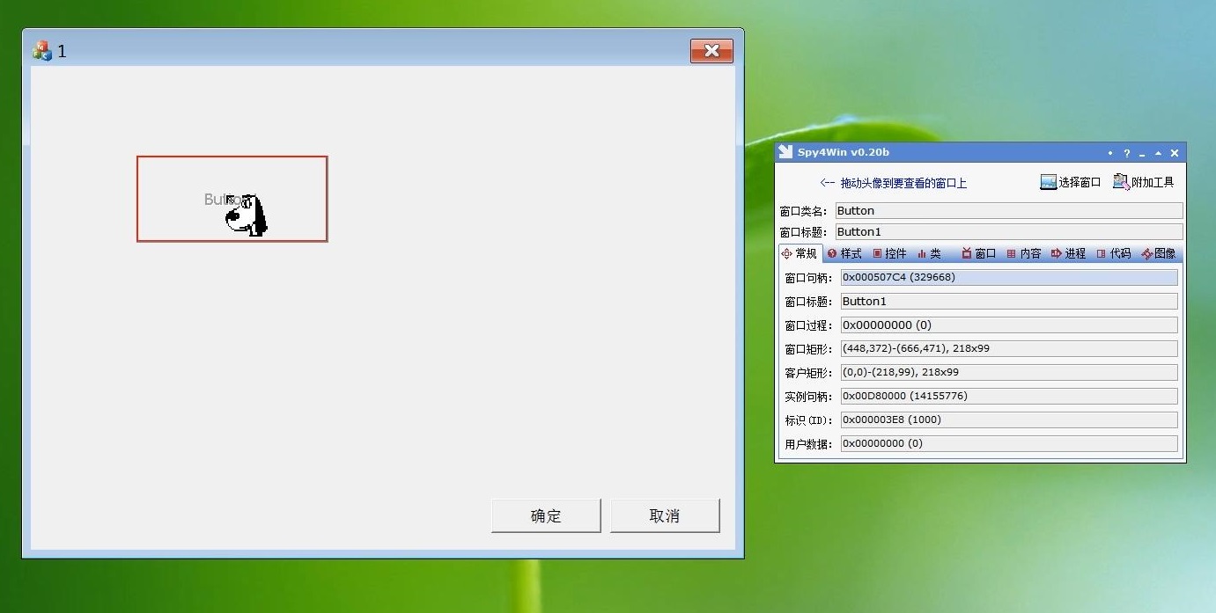Click the 确定 button in dialog "1"

546,515
